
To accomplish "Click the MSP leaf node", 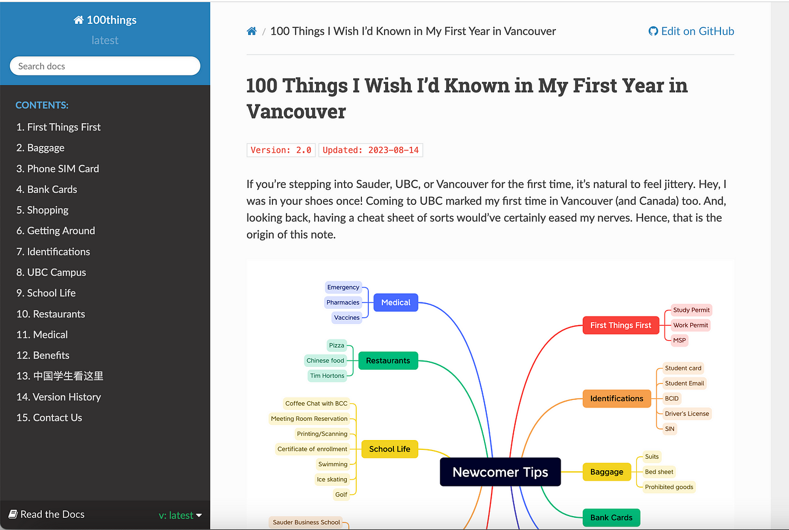I will (680, 340).
